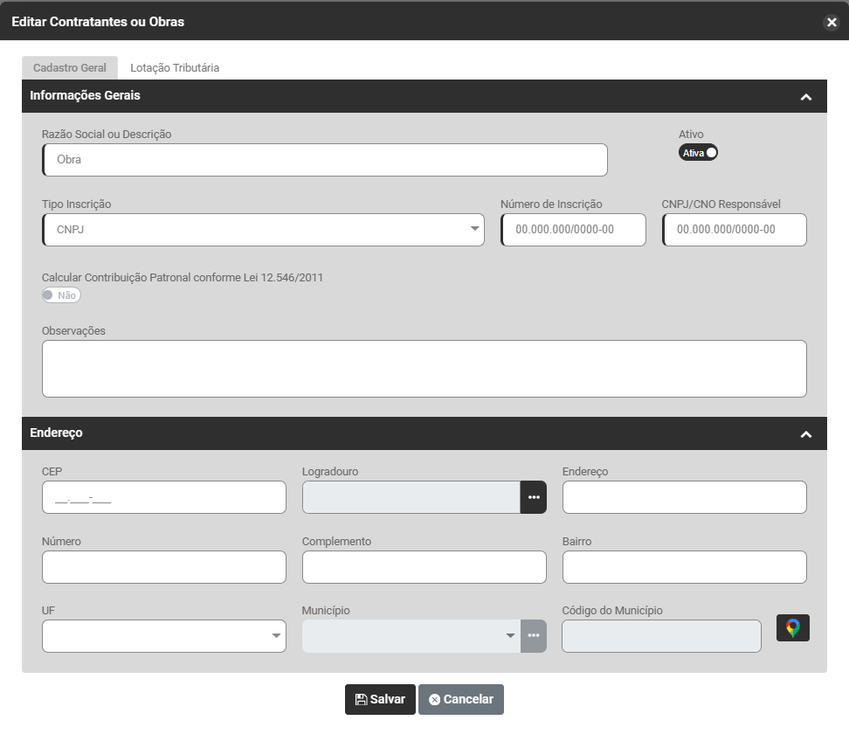Open Município search via ellipsis button
The height and width of the screenshot is (741, 849).
[533, 636]
